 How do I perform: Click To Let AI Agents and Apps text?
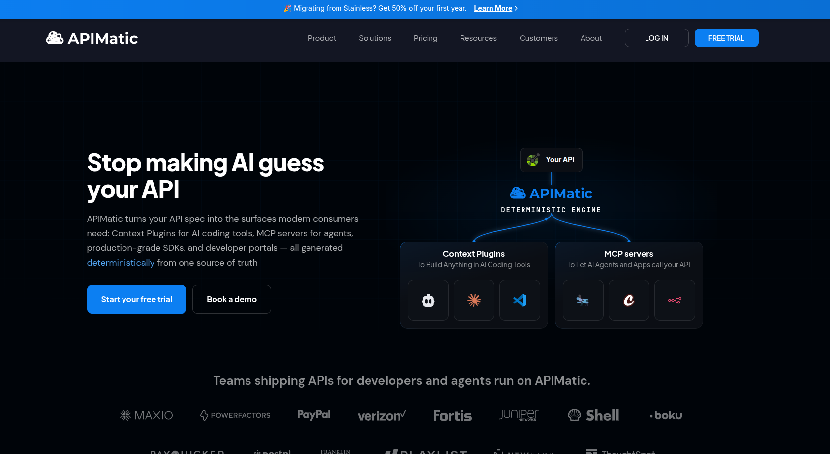[x=629, y=265]
